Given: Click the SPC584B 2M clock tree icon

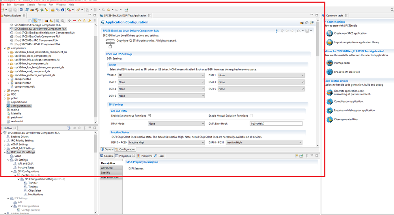Looking at the screenshot, I should pyautogui.click(x=330, y=72).
